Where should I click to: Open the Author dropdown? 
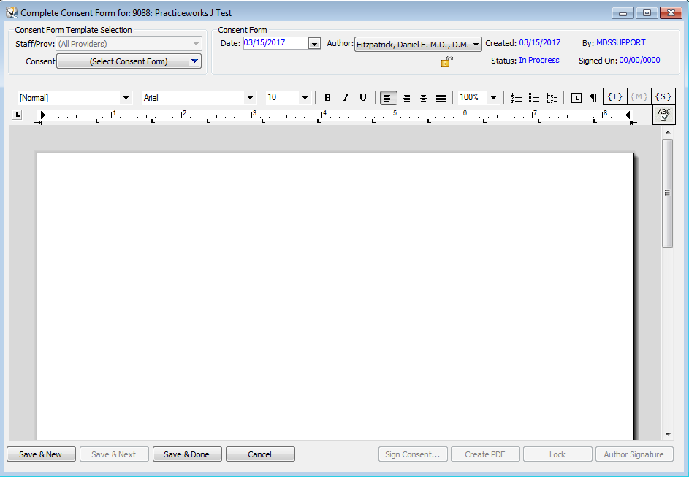[x=418, y=45]
